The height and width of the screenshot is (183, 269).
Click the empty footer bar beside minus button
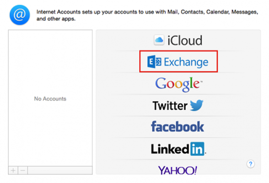60,170
